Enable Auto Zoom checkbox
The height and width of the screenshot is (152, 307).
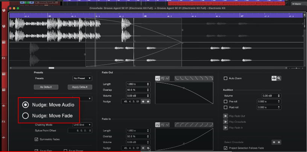coord(226,78)
